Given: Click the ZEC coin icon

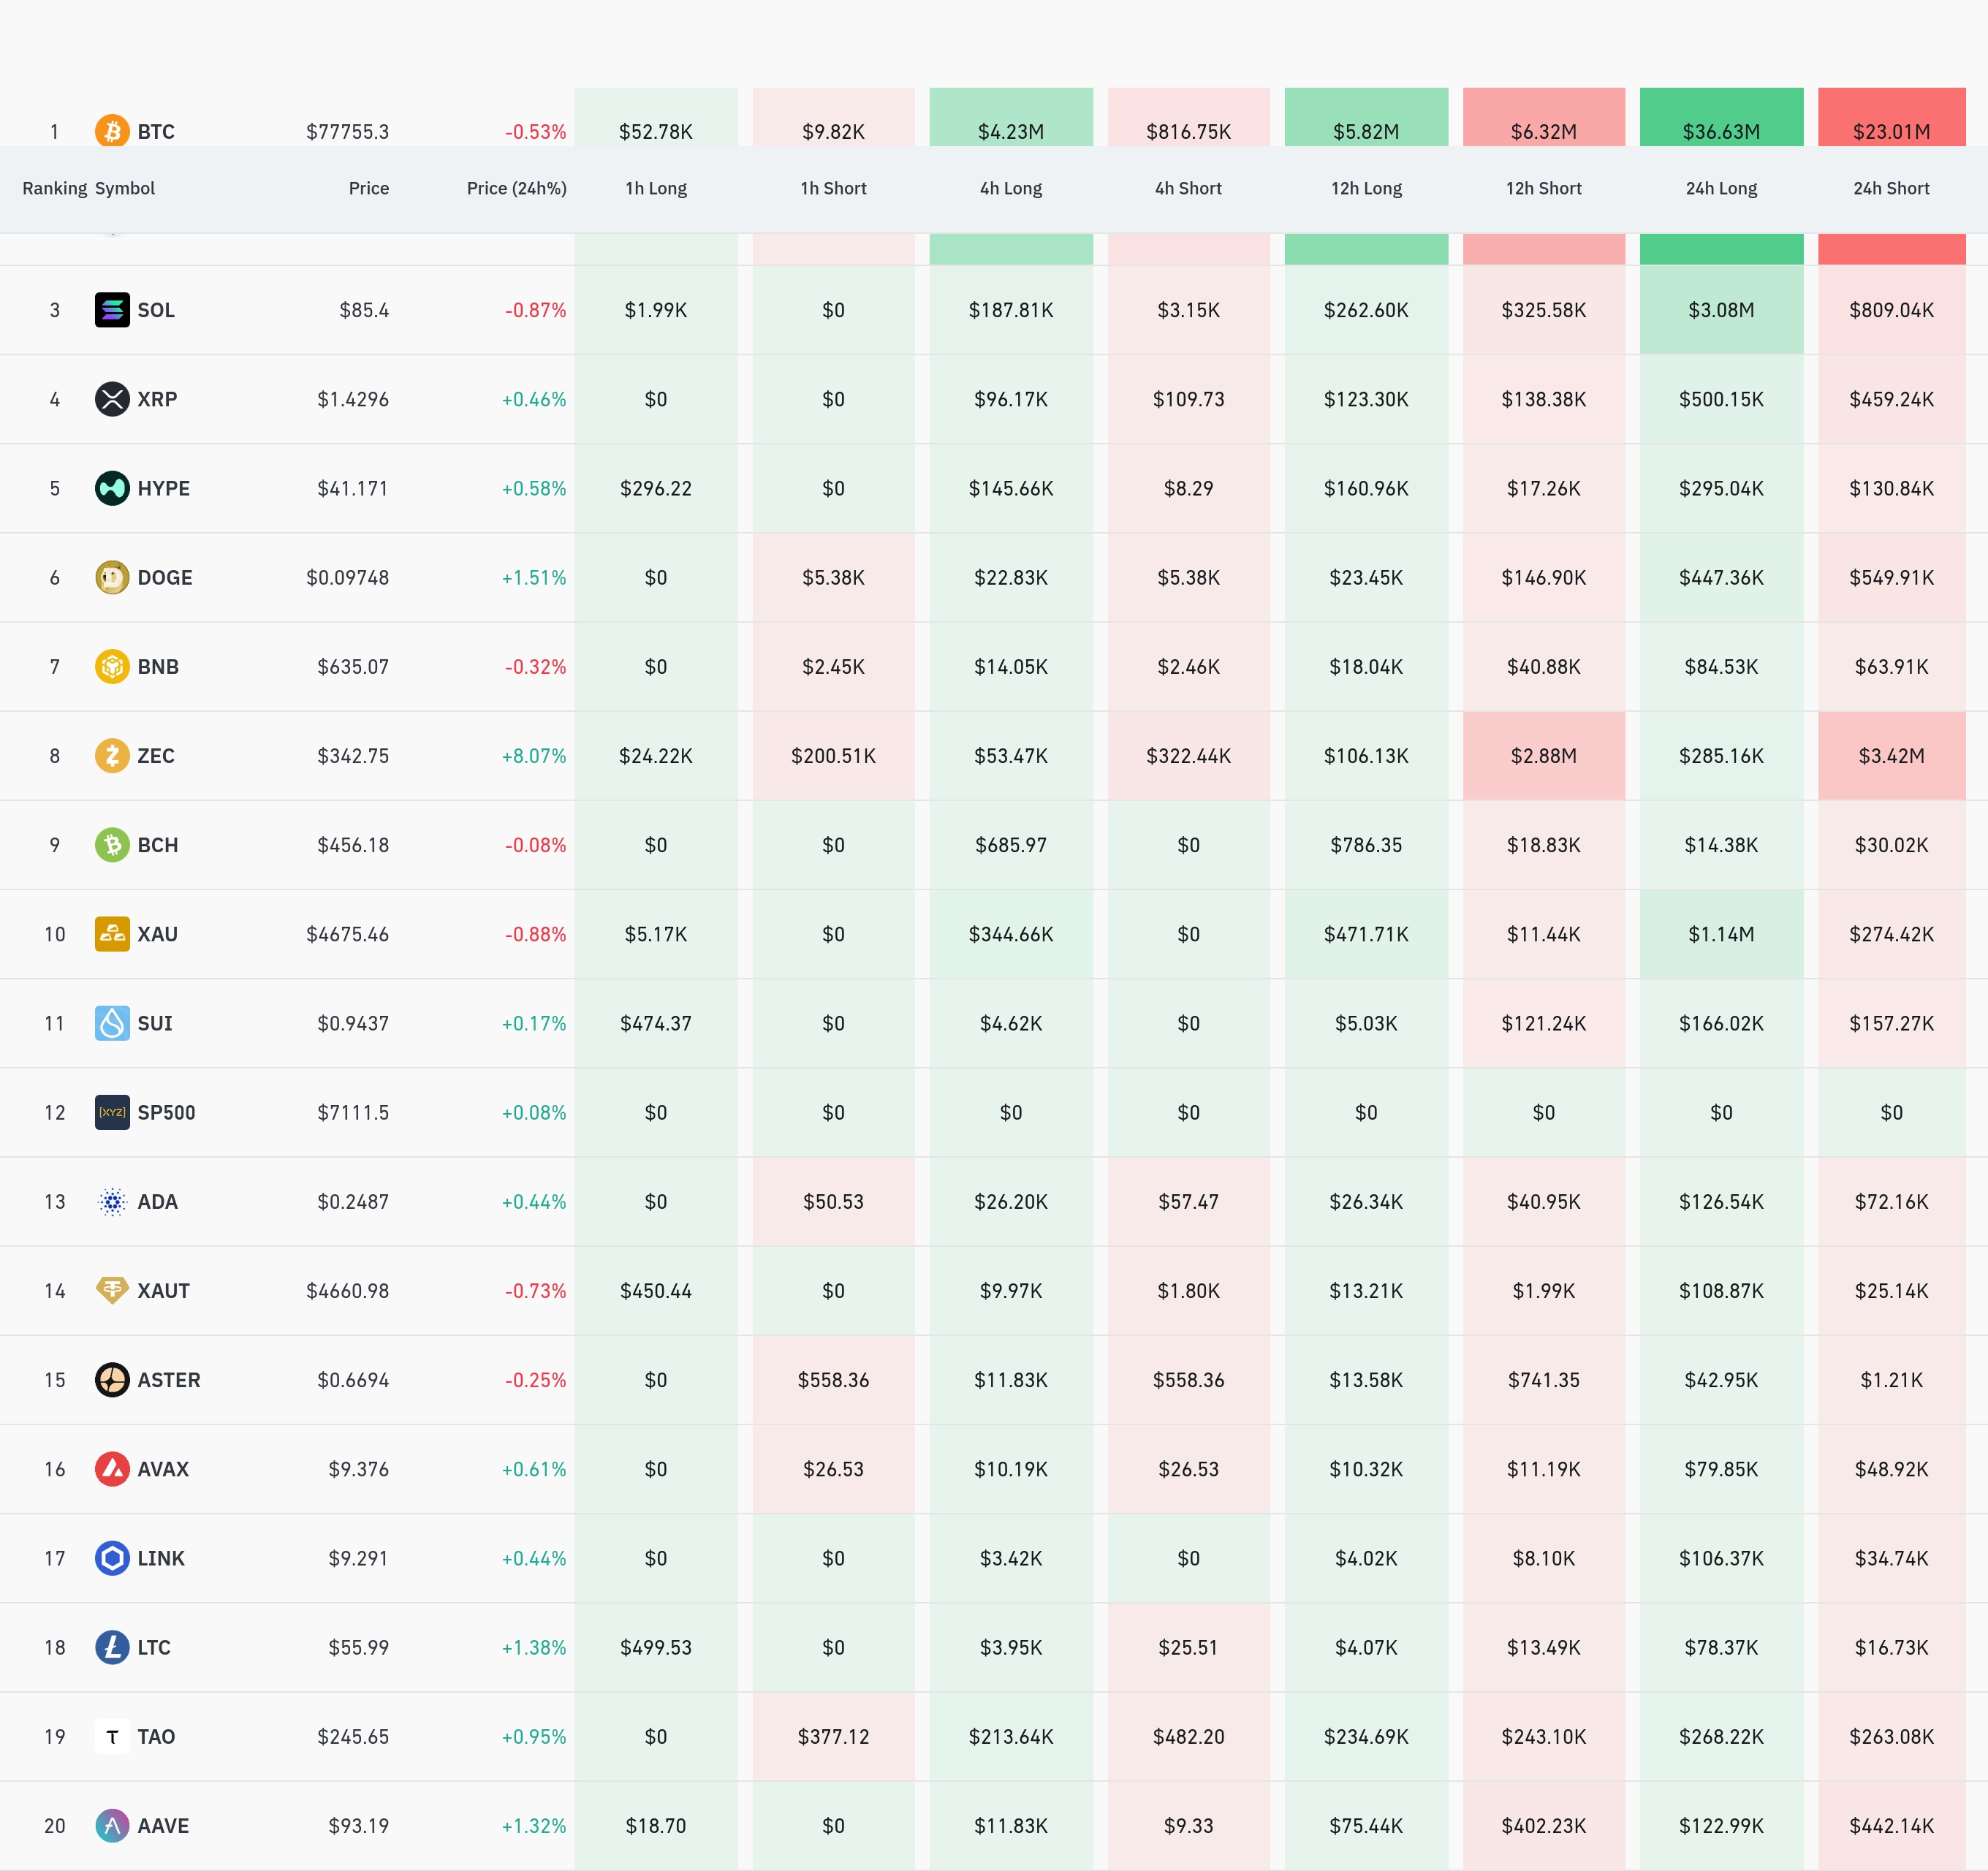Looking at the screenshot, I should pos(112,755).
